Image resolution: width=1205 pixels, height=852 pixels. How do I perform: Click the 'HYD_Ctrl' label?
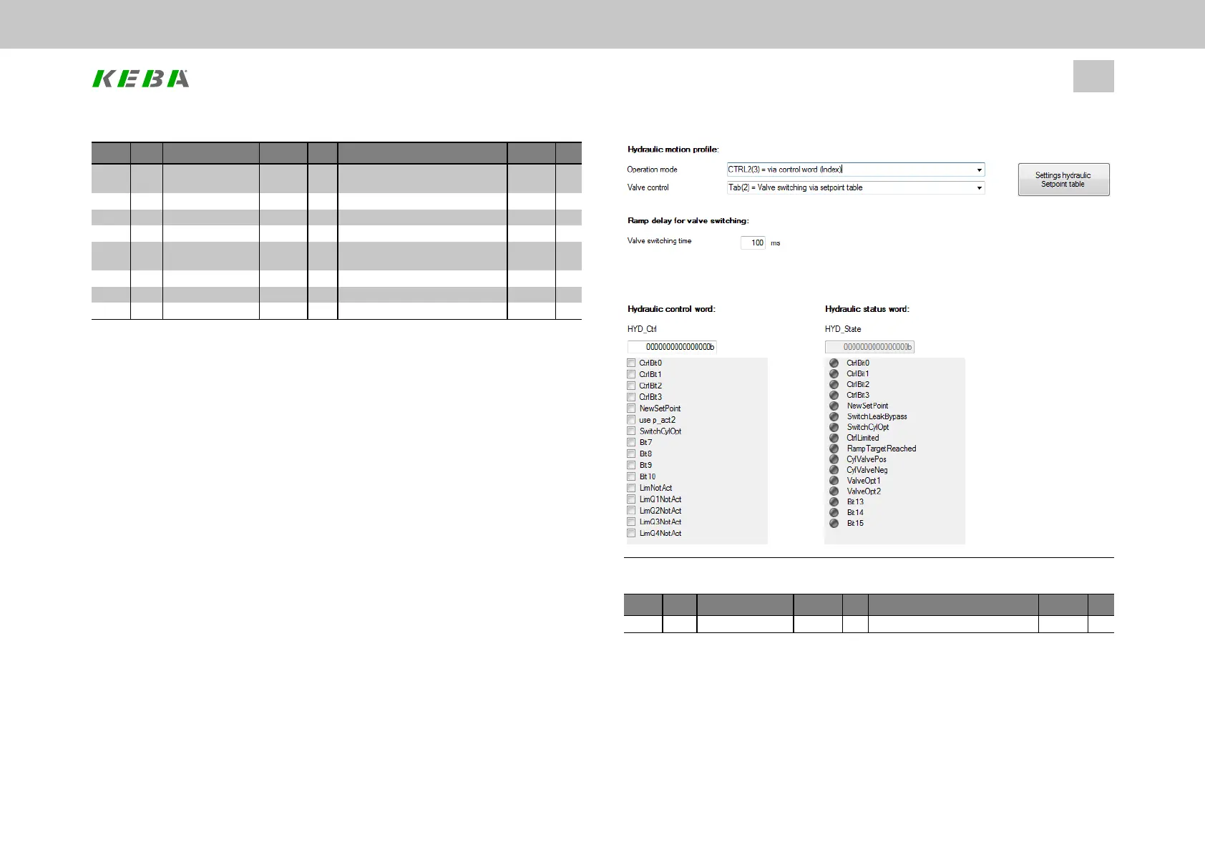tap(642, 329)
